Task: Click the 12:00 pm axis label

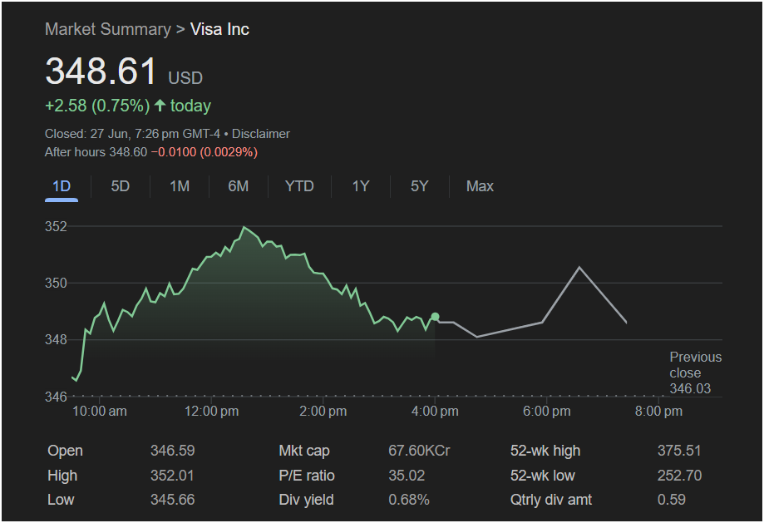Action: (211, 412)
